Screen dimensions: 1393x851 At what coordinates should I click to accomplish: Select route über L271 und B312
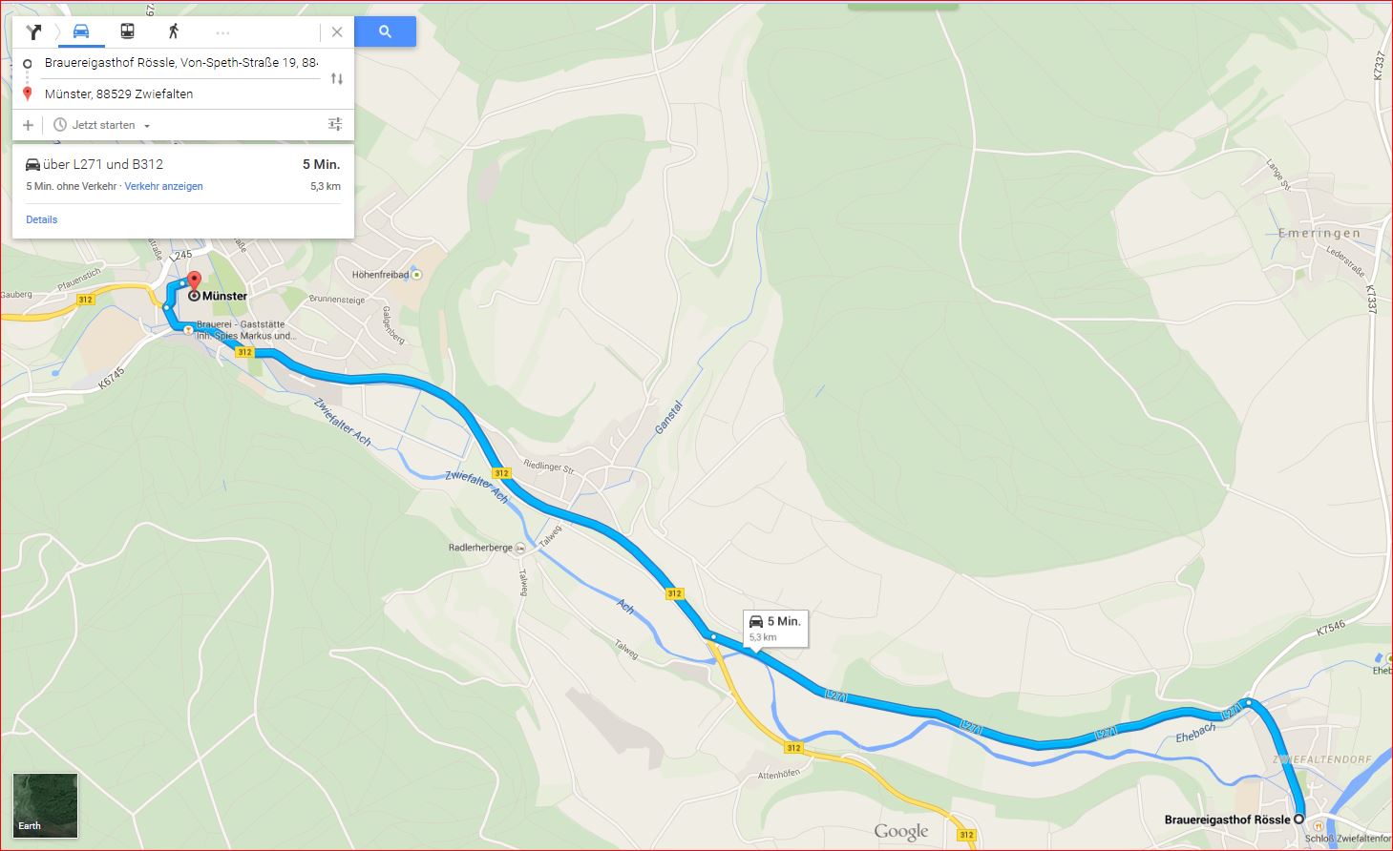[x=182, y=176]
